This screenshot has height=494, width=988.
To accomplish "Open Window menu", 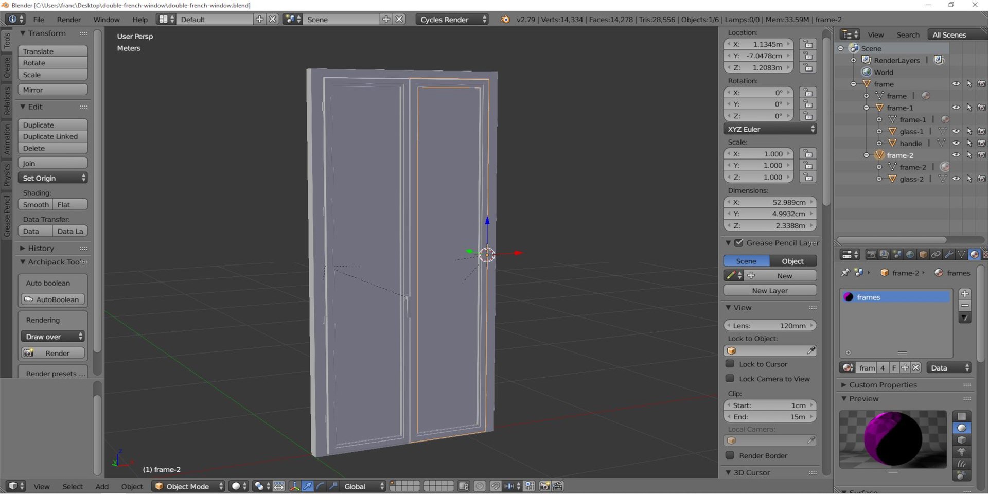I will coord(107,20).
